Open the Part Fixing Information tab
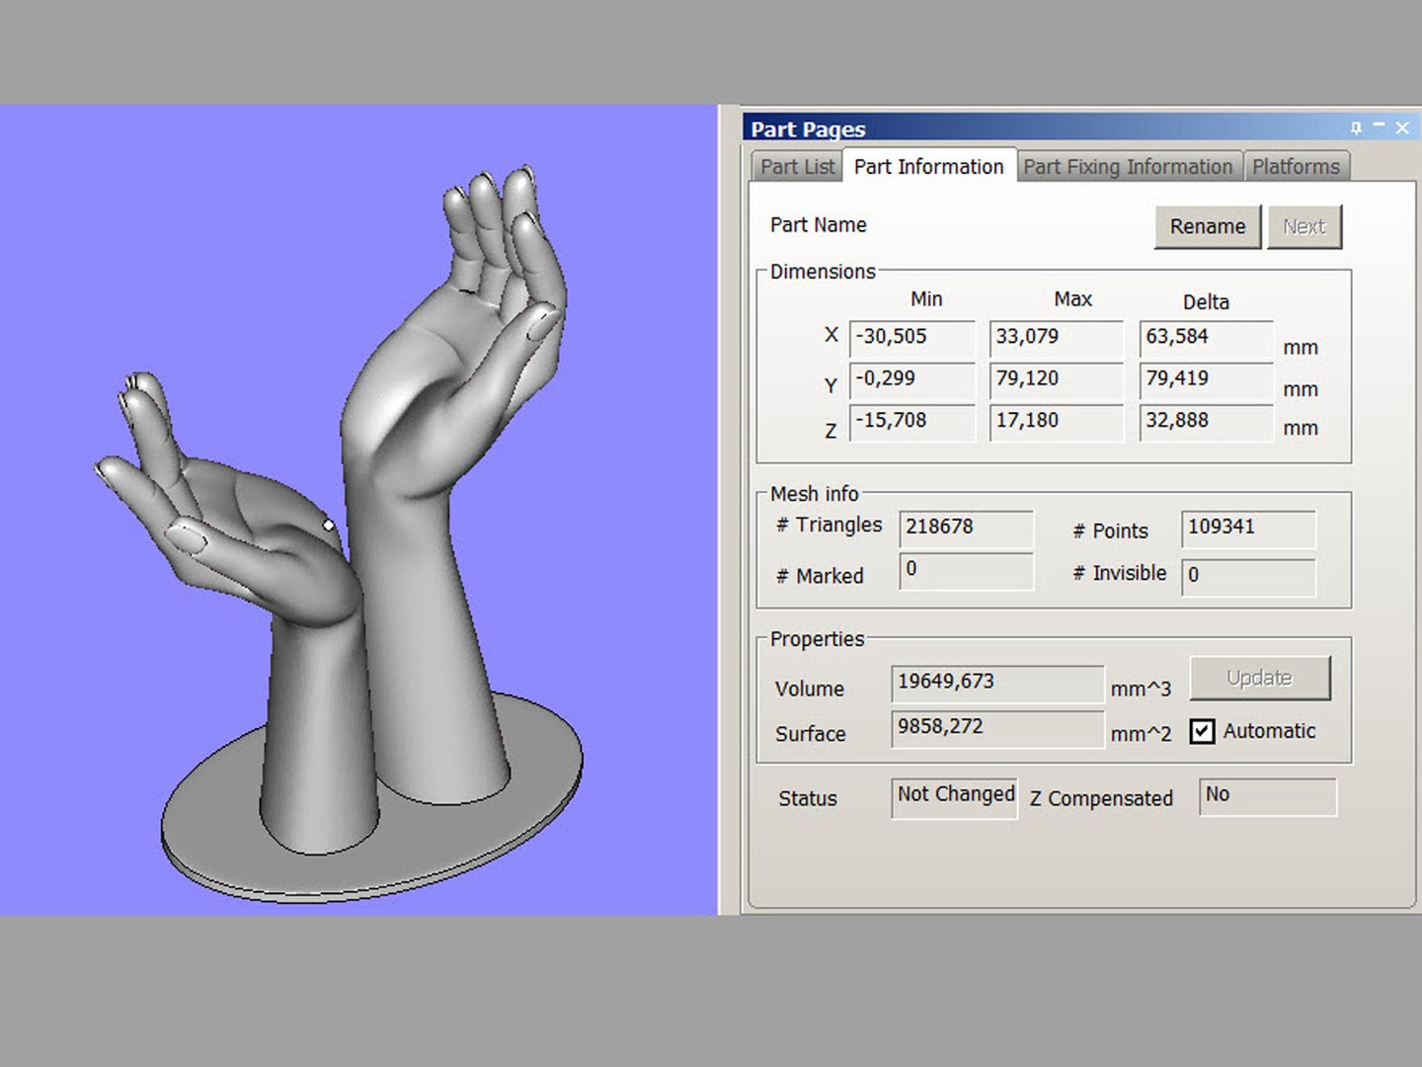Screen dimensions: 1422x1067 1128,167
